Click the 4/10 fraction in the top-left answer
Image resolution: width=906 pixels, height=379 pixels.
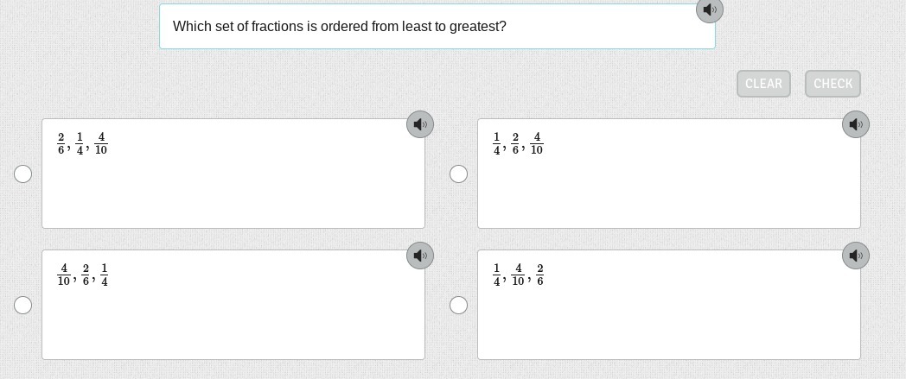[x=101, y=143]
